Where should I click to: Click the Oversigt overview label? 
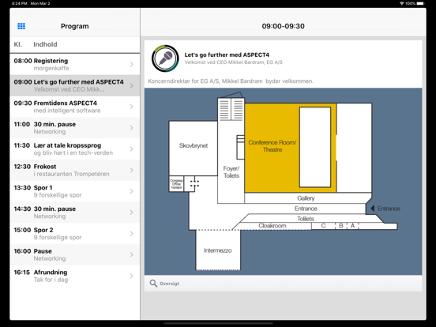pyautogui.click(x=169, y=284)
